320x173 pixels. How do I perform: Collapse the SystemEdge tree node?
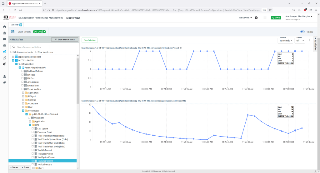[23, 110]
